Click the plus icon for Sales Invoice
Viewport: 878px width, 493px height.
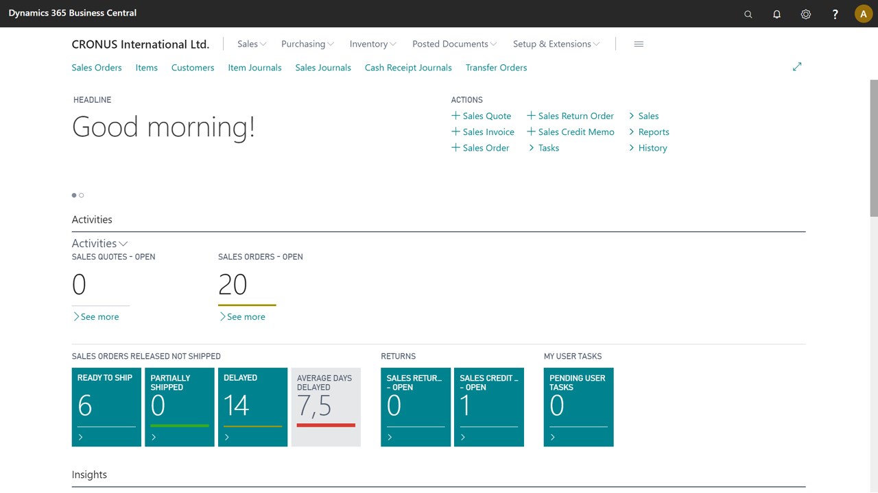(455, 131)
